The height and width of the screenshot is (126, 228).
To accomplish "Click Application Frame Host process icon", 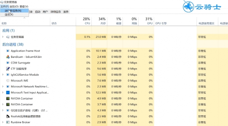I will coord(8,51).
